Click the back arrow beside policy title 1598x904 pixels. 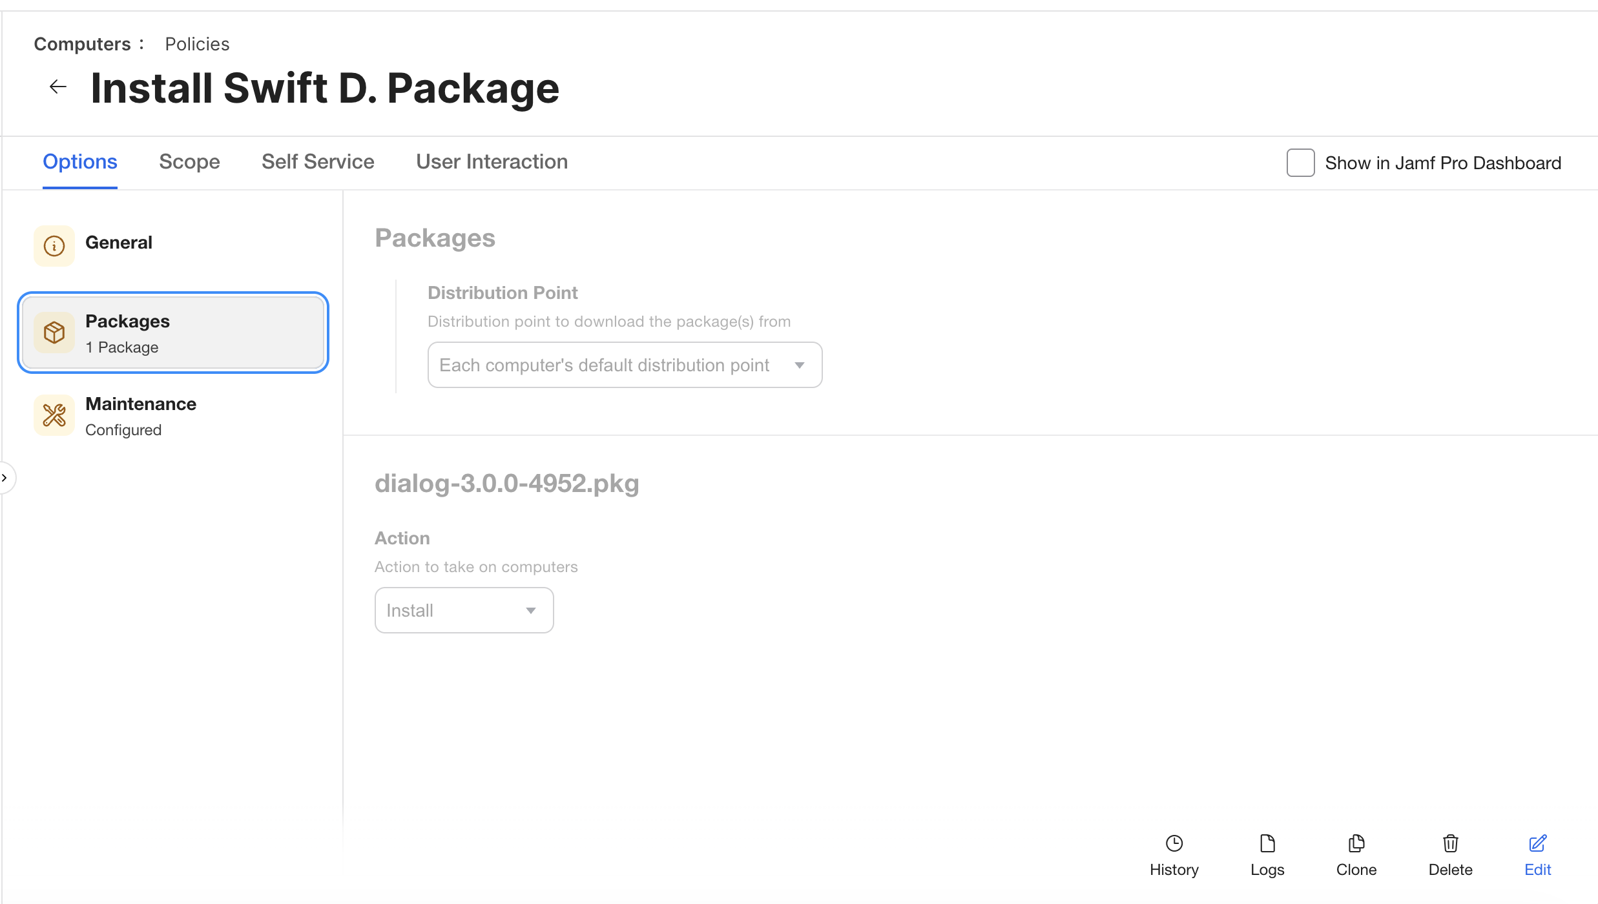click(58, 87)
